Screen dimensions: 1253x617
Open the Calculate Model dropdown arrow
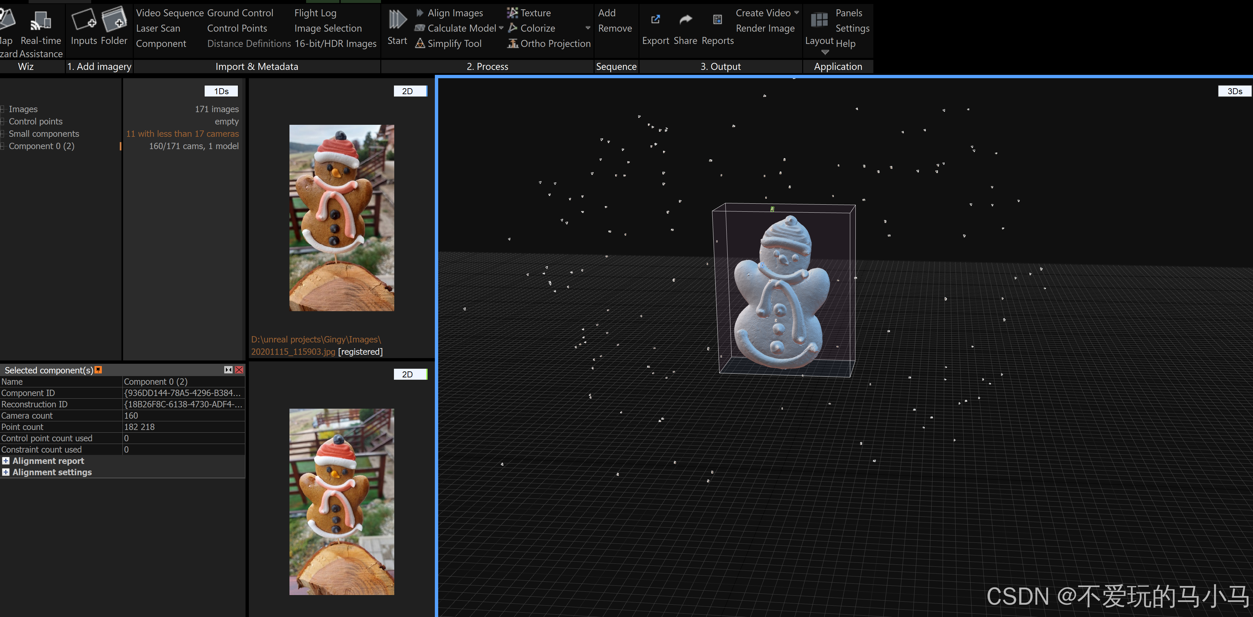[501, 28]
